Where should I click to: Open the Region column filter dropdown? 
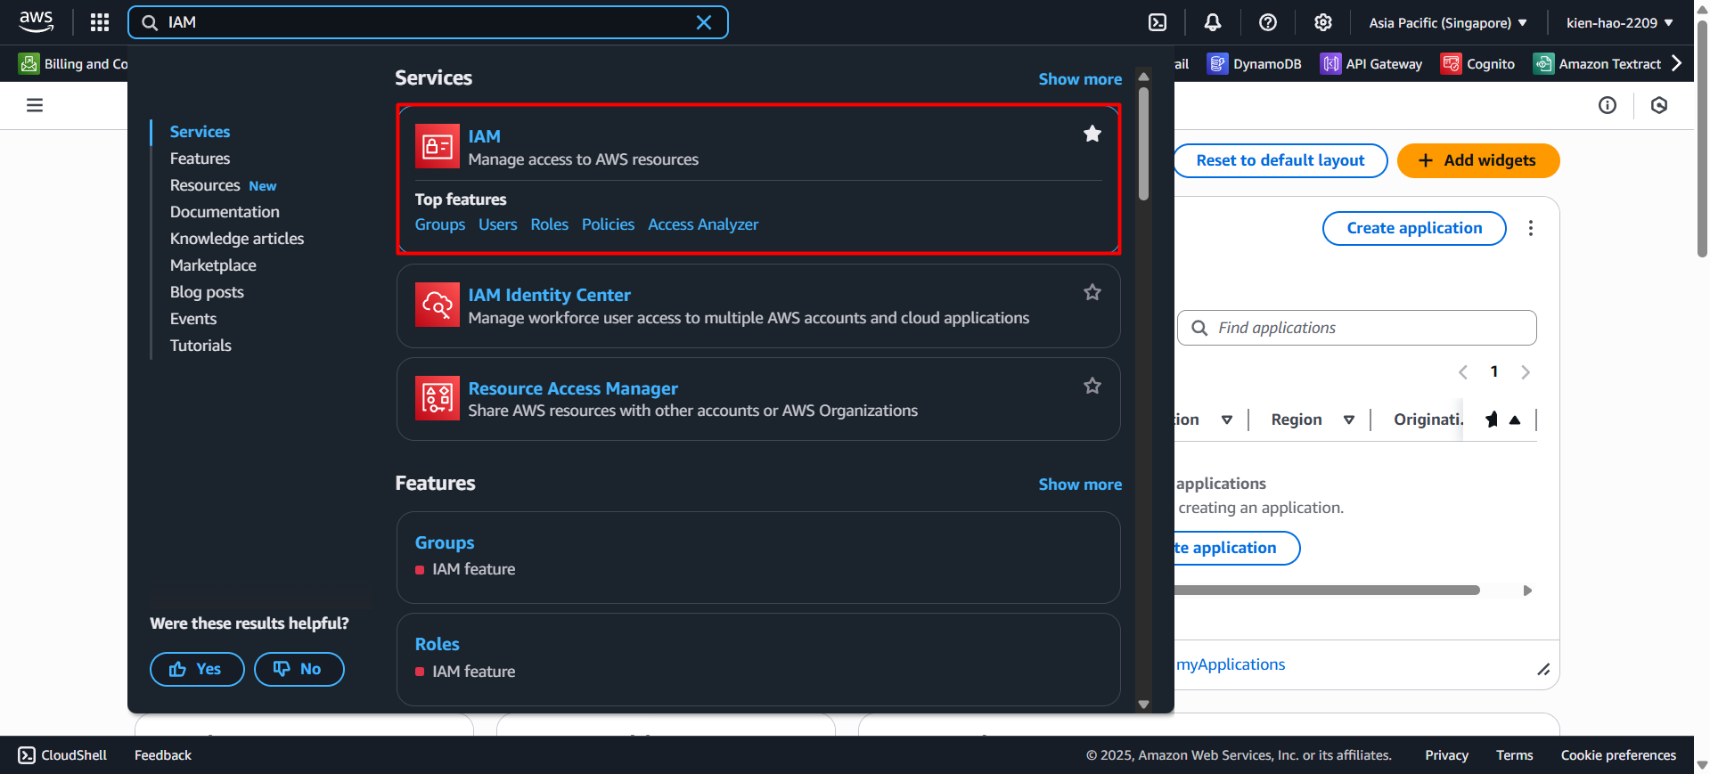[x=1348, y=420]
